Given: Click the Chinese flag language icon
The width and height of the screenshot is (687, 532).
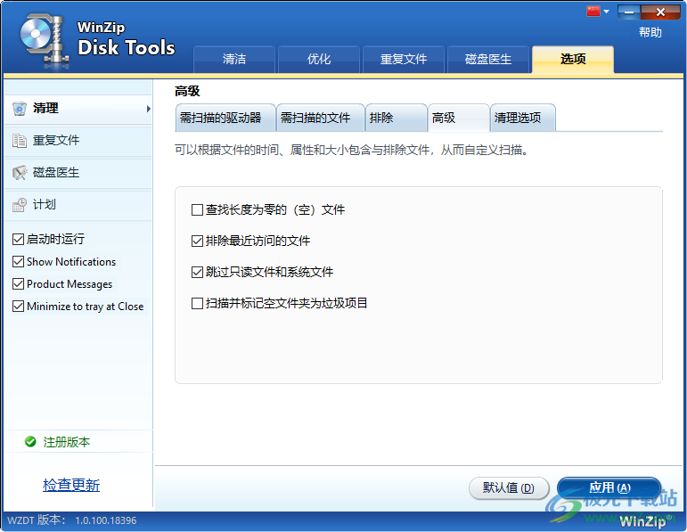Looking at the screenshot, I should click(x=593, y=11).
